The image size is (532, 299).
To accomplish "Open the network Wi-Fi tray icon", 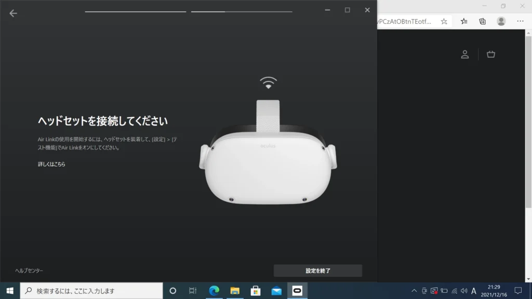I will pyautogui.click(x=454, y=291).
